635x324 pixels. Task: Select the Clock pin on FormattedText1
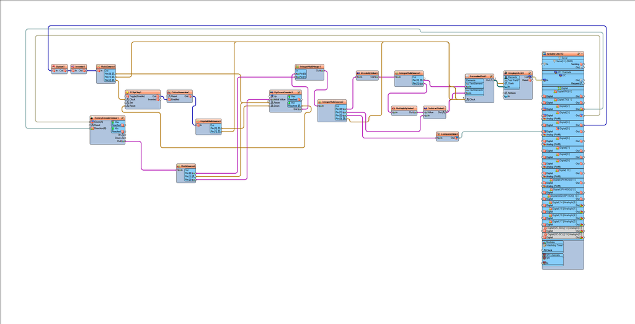tap(471, 99)
